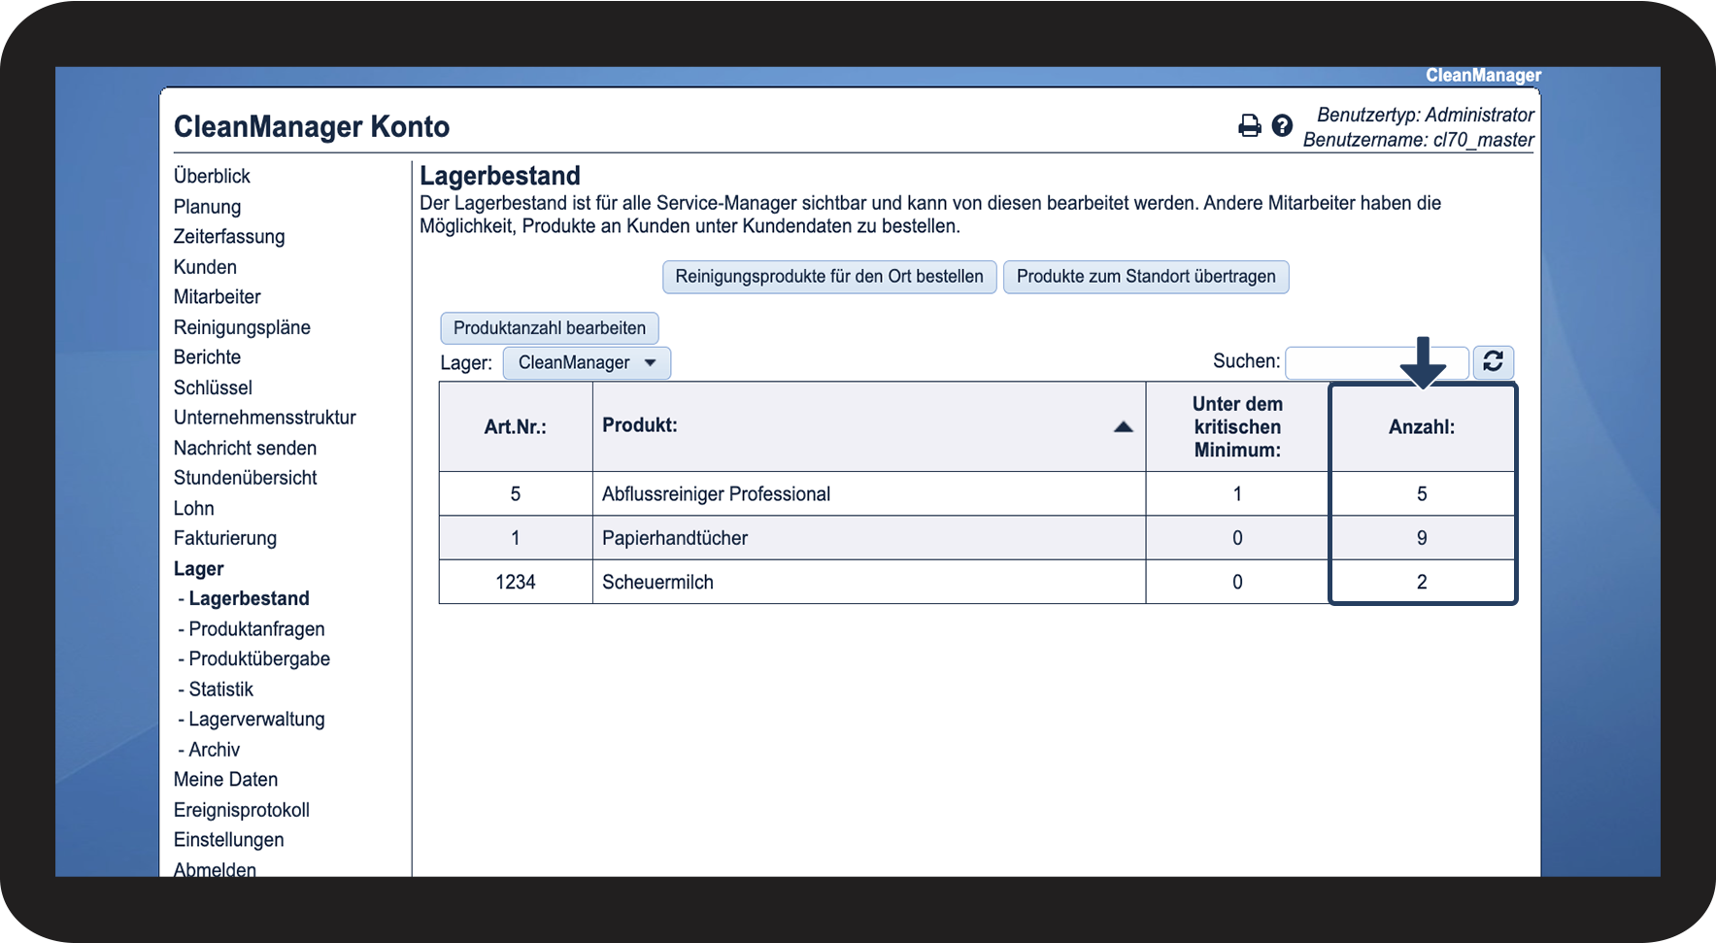
Task: Toggle Produkt column sort arrow
Action: pyautogui.click(x=1123, y=426)
